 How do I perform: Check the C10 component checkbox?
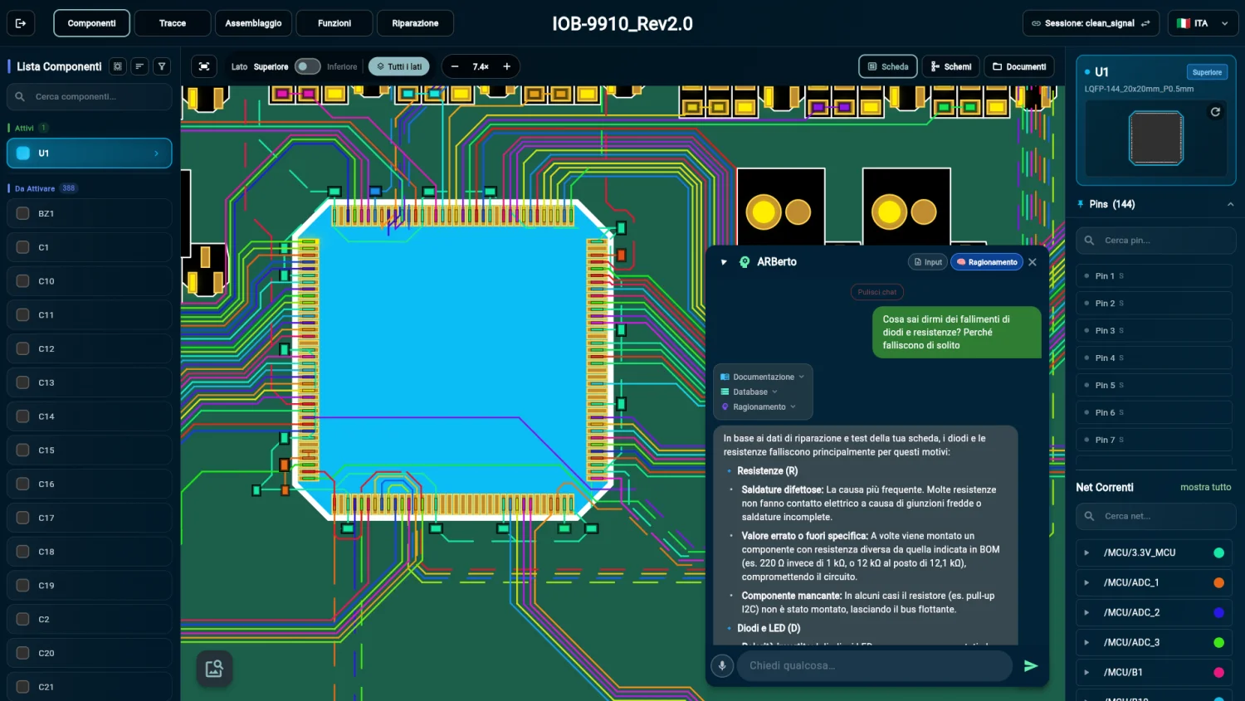[x=23, y=281]
